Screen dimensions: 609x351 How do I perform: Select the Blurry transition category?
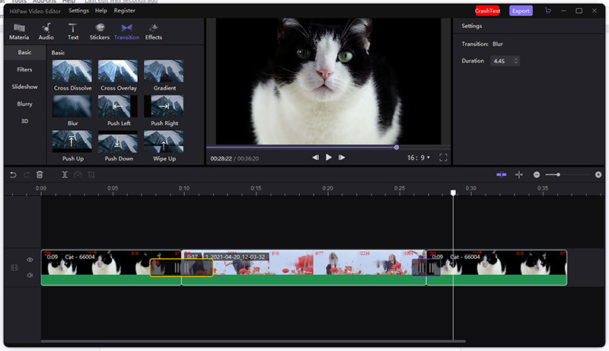coord(24,104)
